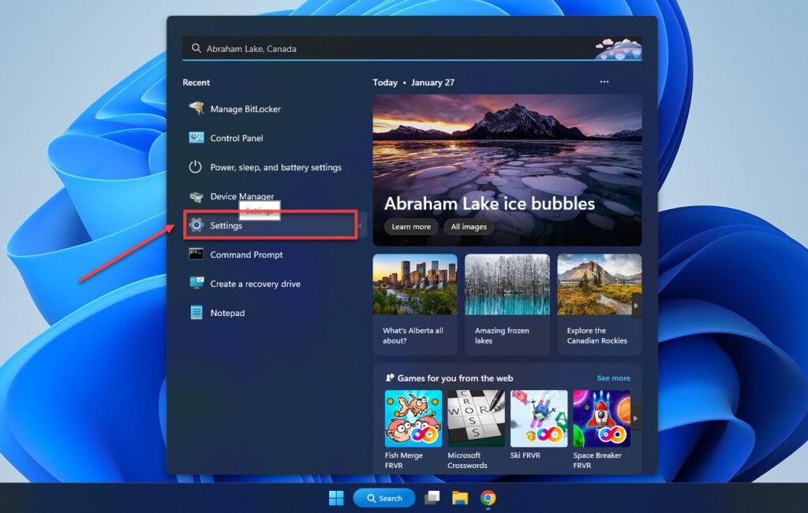
Task: Open the Ski FRVR game tile
Action: click(538, 418)
